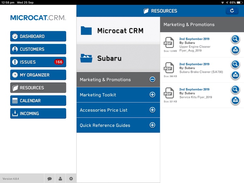This screenshot has width=244, height=183.
Task: Preview the Upper Engine Cleaner Flyer
Action: [x=235, y=39]
